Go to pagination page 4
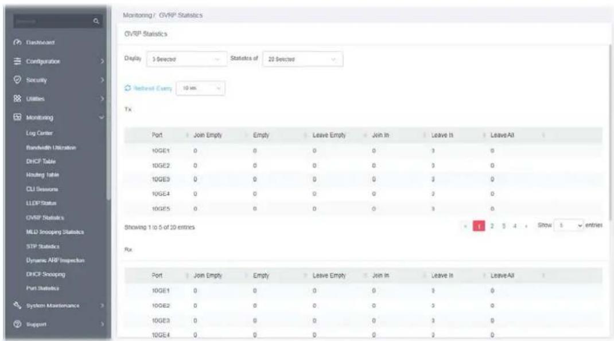 coord(515,226)
